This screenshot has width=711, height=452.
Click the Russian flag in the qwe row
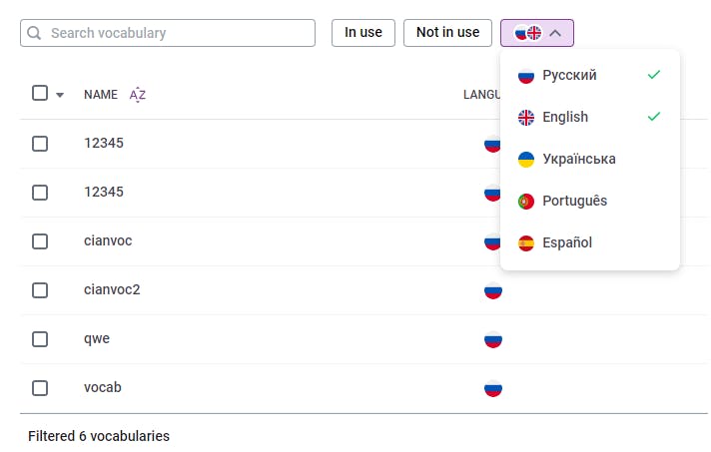(492, 339)
